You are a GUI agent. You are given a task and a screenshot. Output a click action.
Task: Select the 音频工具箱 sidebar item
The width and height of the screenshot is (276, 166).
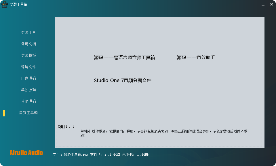(28, 113)
